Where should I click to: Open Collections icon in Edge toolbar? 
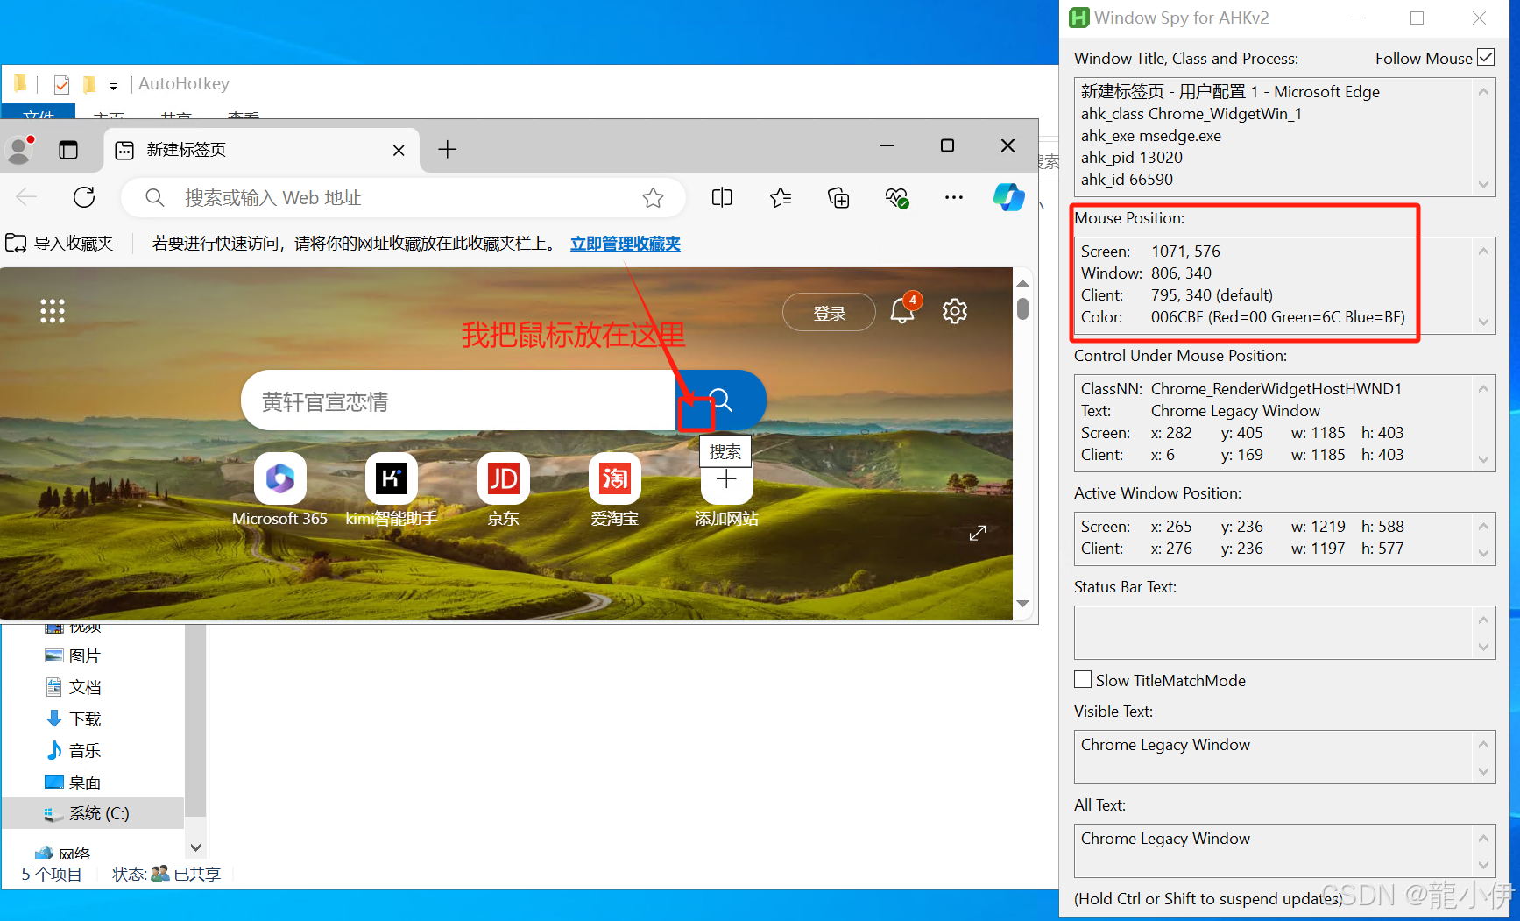click(x=838, y=198)
